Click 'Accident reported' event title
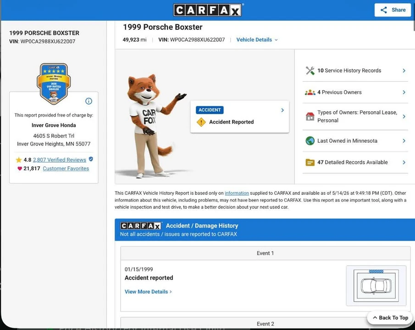Image resolution: width=415 pixels, height=330 pixels. pos(149,278)
